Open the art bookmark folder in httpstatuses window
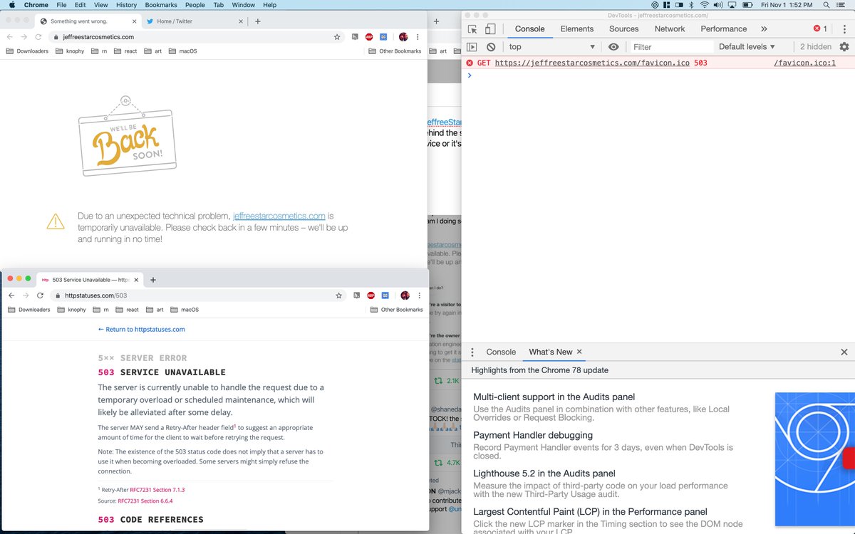The height and width of the screenshot is (534, 855). tap(155, 310)
